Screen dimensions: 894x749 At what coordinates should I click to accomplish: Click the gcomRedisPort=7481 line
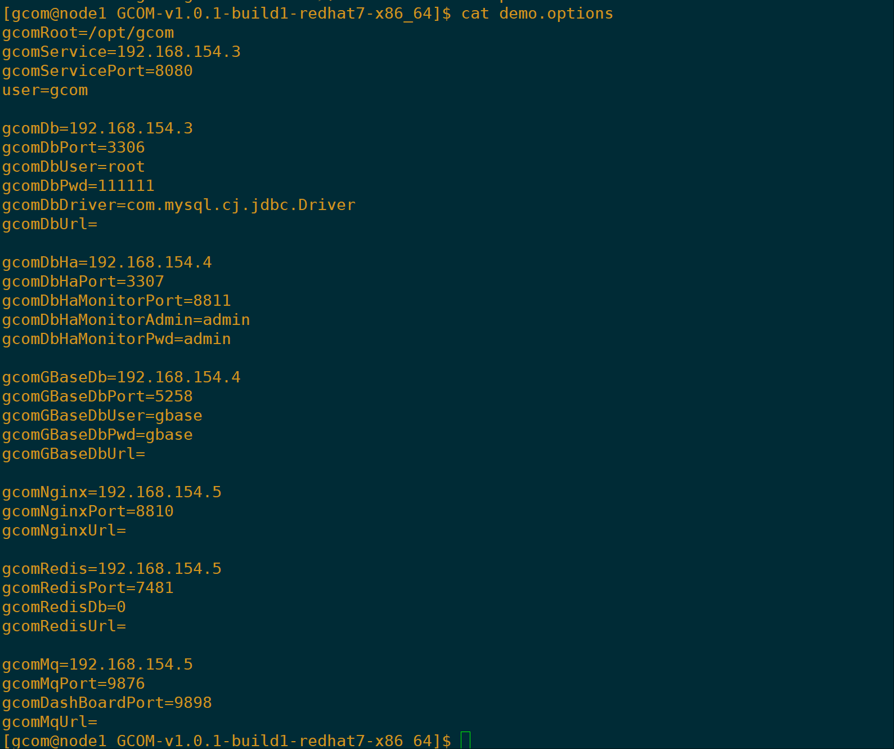point(88,588)
